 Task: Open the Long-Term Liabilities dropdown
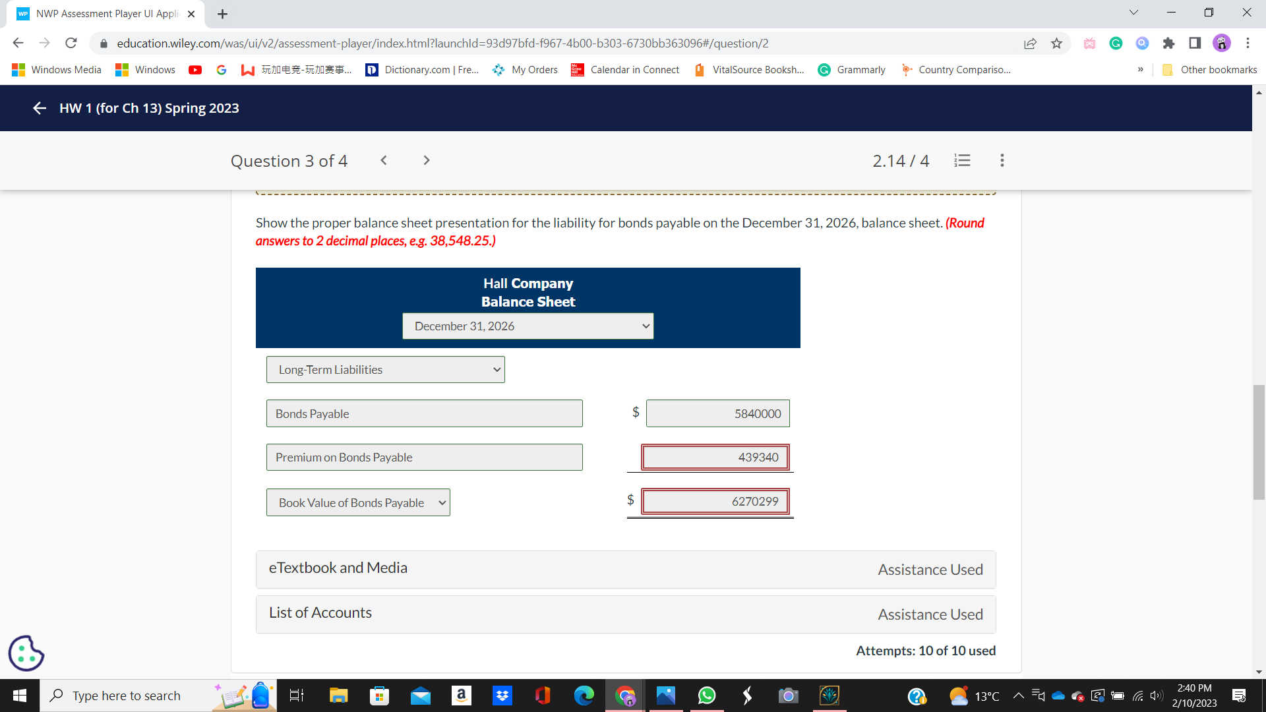coord(385,369)
